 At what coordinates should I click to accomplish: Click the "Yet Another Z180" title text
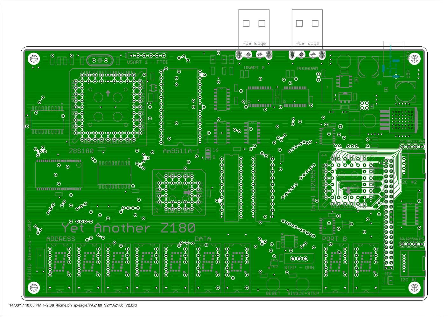[x=128, y=228]
